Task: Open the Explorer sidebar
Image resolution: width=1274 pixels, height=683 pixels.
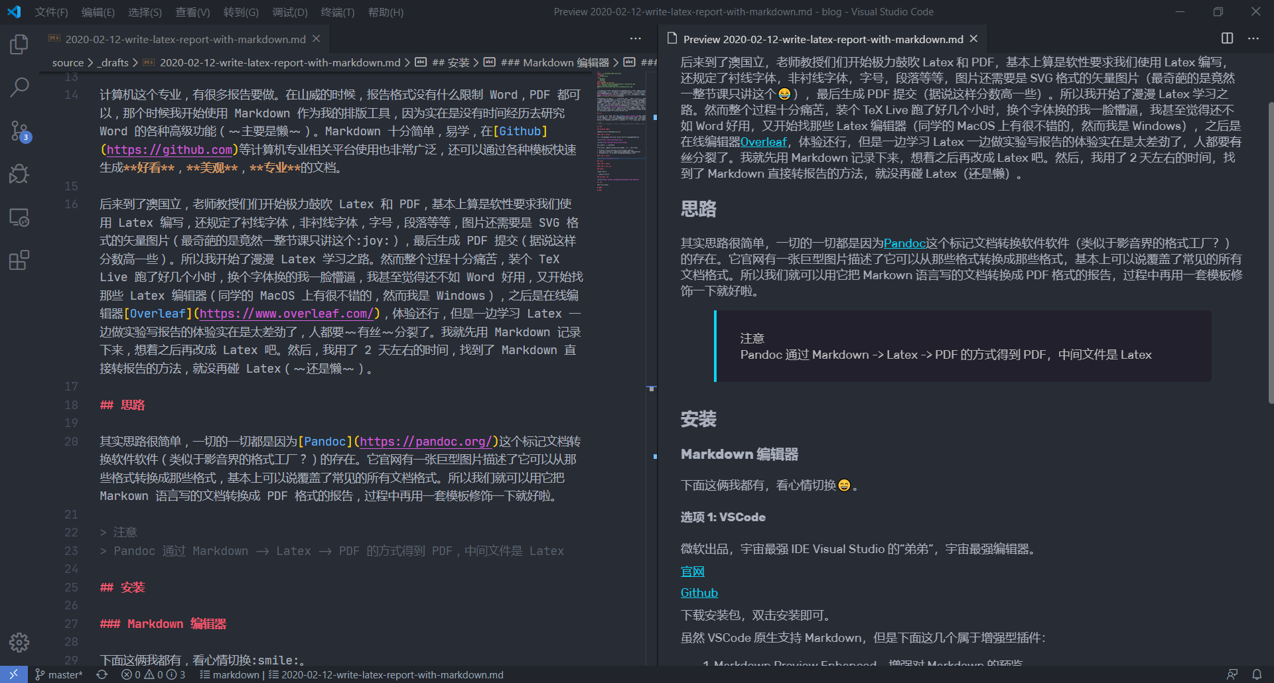Action: 19,44
